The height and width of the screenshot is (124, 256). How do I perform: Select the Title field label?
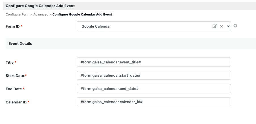point(10,62)
